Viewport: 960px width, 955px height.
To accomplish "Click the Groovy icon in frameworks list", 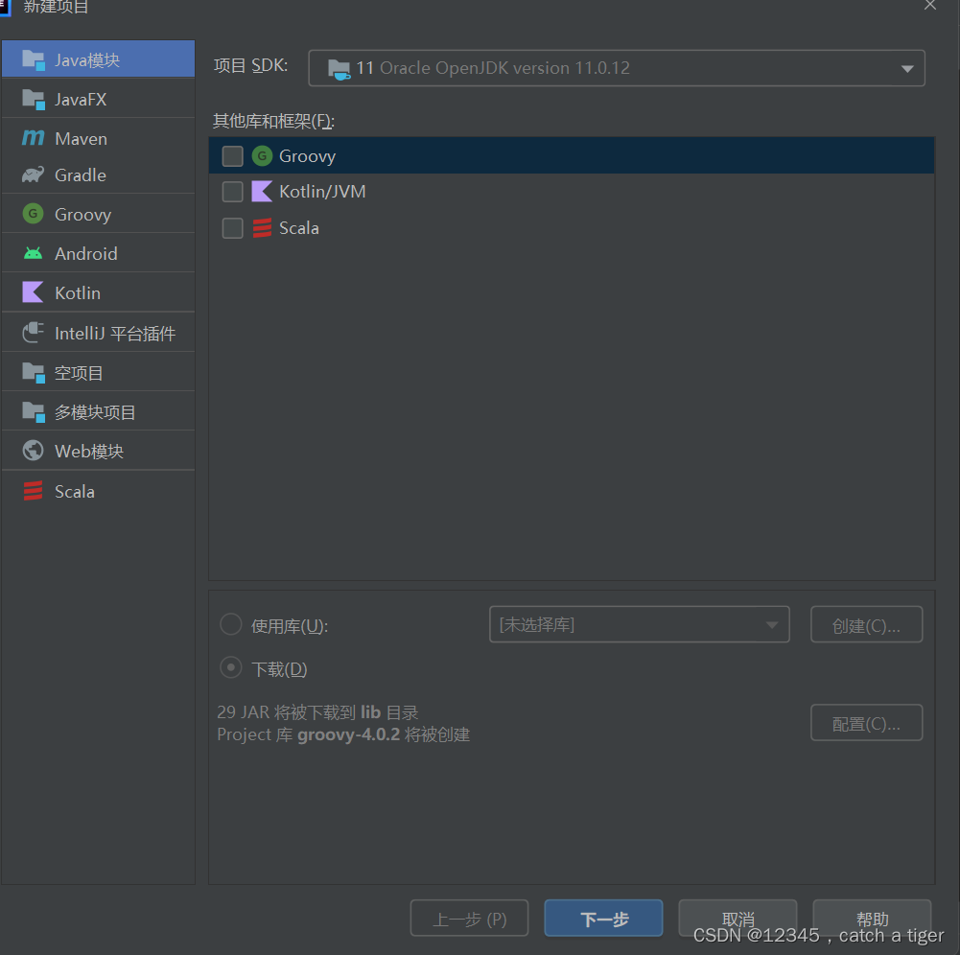I will coord(262,156).
